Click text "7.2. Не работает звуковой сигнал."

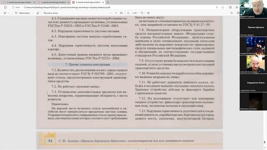click(76, 86)
